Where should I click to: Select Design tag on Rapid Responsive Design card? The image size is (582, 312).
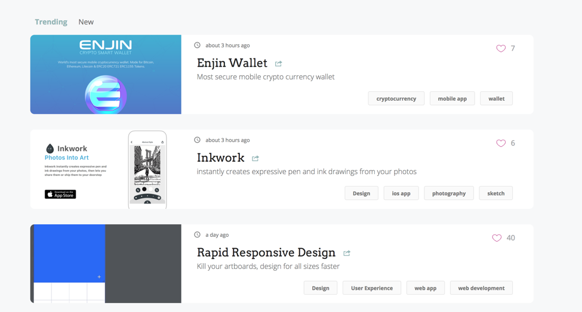pyautogui.click(x=321, y=288)
